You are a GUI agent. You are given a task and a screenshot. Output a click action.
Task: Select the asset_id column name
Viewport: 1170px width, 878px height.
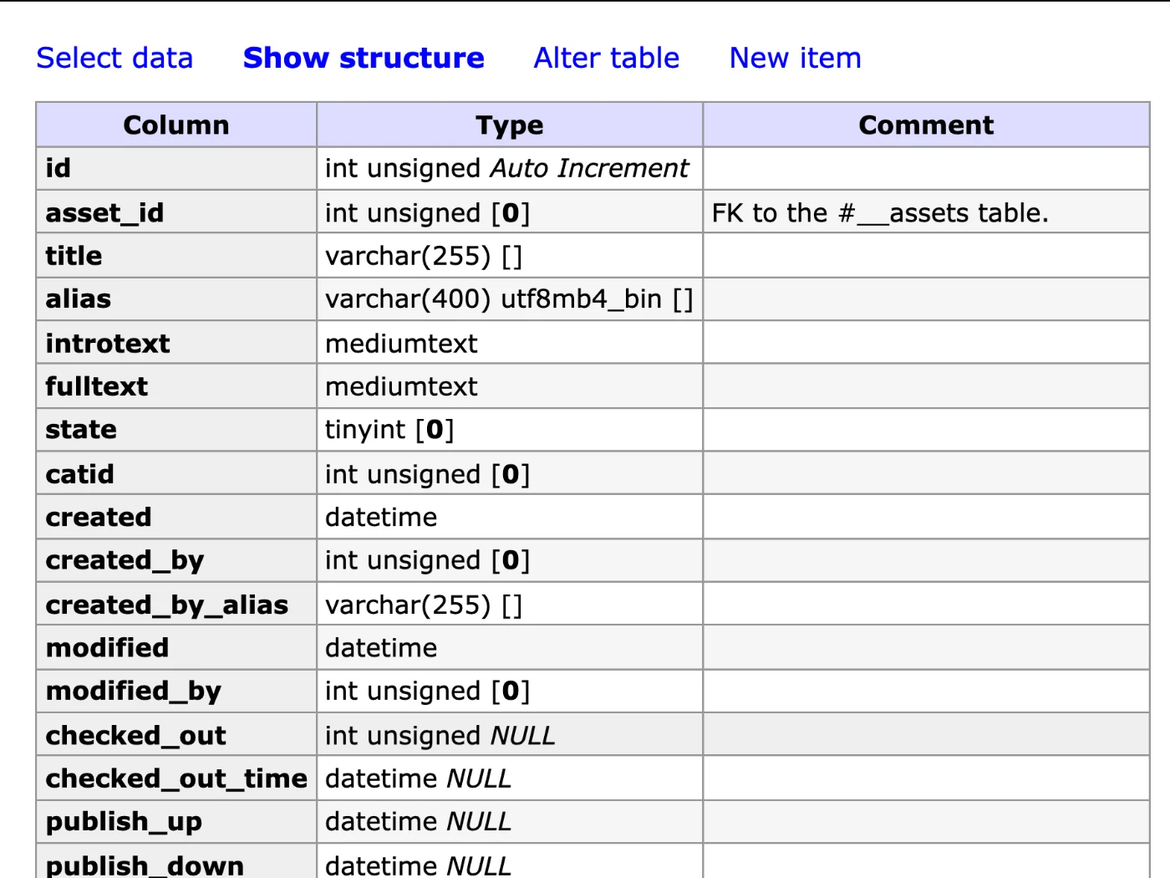(x=104, y=212)
